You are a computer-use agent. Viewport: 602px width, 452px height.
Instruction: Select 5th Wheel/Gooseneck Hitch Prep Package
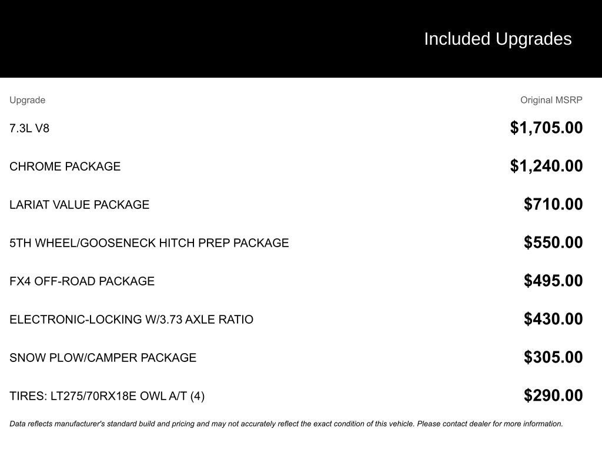[x=149, y=243]
